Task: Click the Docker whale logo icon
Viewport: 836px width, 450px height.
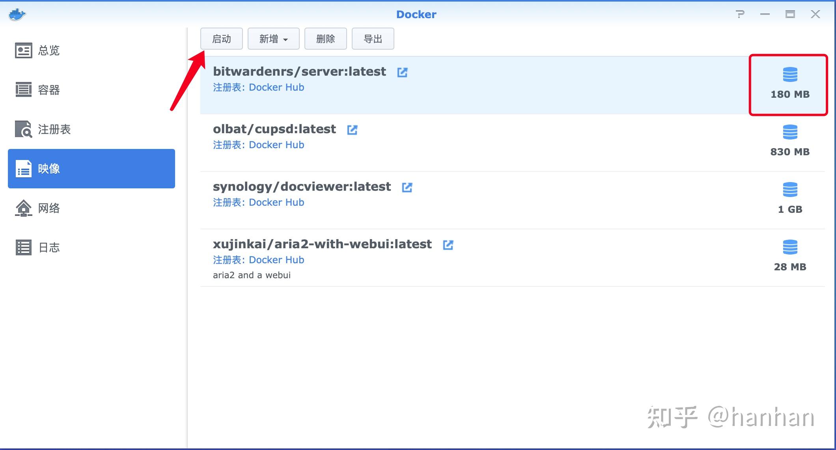Action: pos(17,15)
